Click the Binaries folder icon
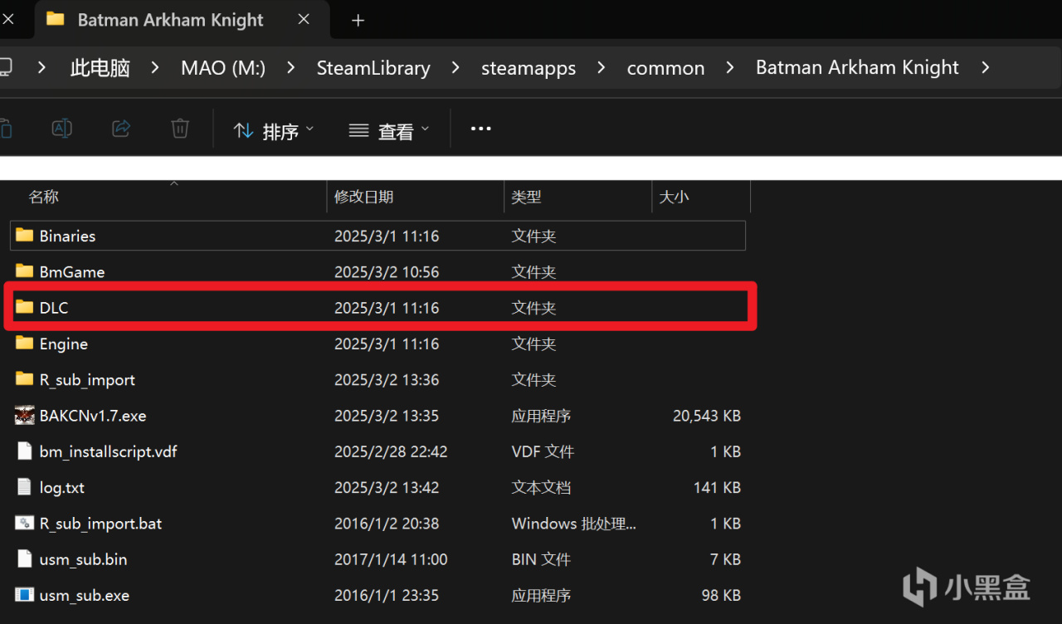1062x624 pixels. pos(25,236)
